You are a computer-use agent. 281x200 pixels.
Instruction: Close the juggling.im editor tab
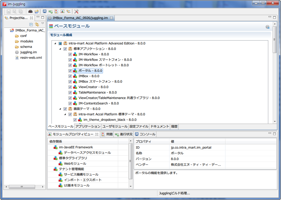pos(111,18)
